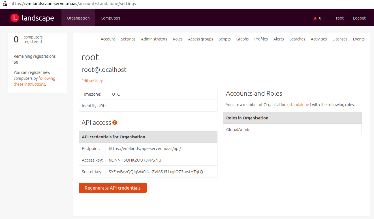The image size is (374, 219).
Task: Switch to the Computers section
Action: [110, 18]
